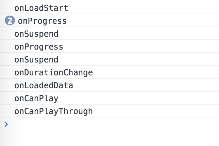The height and width of the screenshot is (146, 219).
Task: Select the onCanPlayThrough log message
Action: [53, 111]
